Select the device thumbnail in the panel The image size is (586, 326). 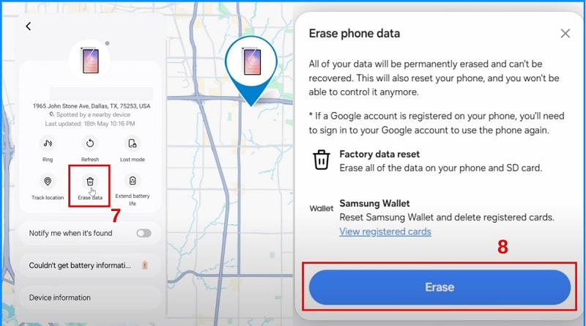click(x=89, y=60)
